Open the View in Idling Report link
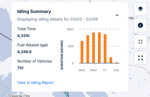The height and width of the screenshot is (97, 150). [35, 83]
